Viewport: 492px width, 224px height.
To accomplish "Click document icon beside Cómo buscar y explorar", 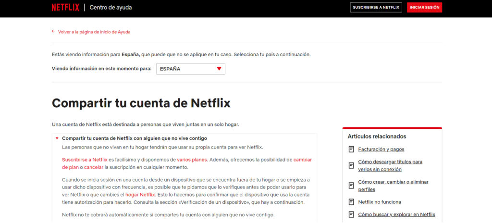I will [351, 214].
